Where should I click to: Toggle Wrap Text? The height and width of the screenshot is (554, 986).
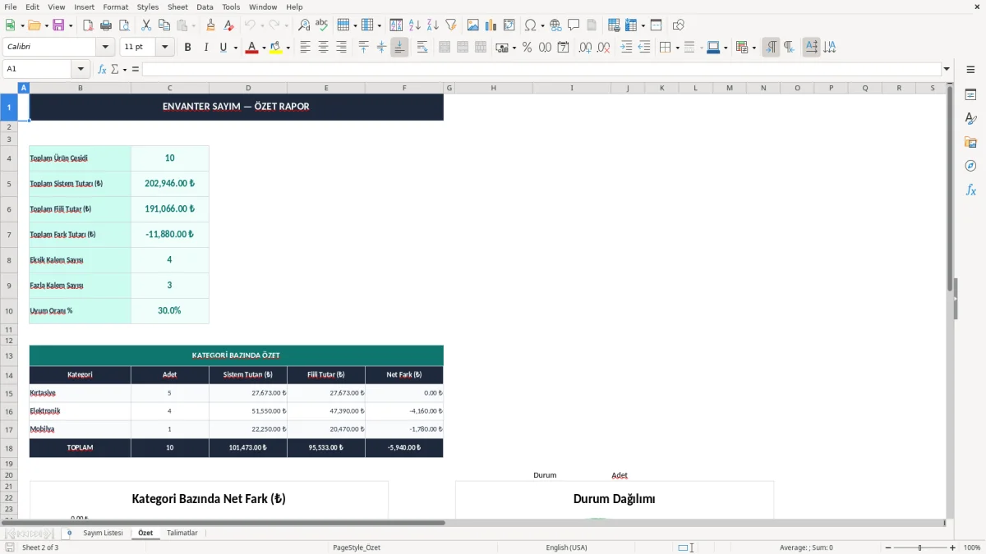point(422,48)
